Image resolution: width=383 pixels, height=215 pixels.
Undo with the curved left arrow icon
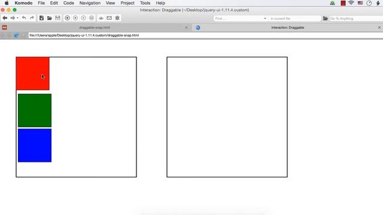coord(24,18)
